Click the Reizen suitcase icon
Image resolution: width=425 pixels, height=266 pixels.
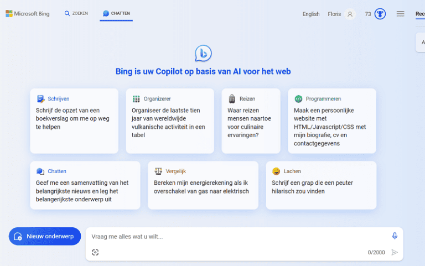click(x=232, y=99)
